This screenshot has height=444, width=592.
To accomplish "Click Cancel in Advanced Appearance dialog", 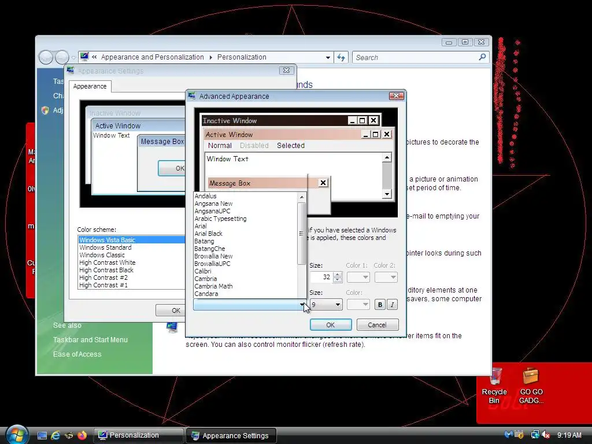I will [x=377, y=325].
